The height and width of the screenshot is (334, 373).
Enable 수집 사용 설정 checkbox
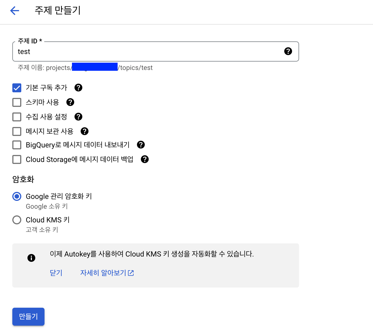(17, 117)
